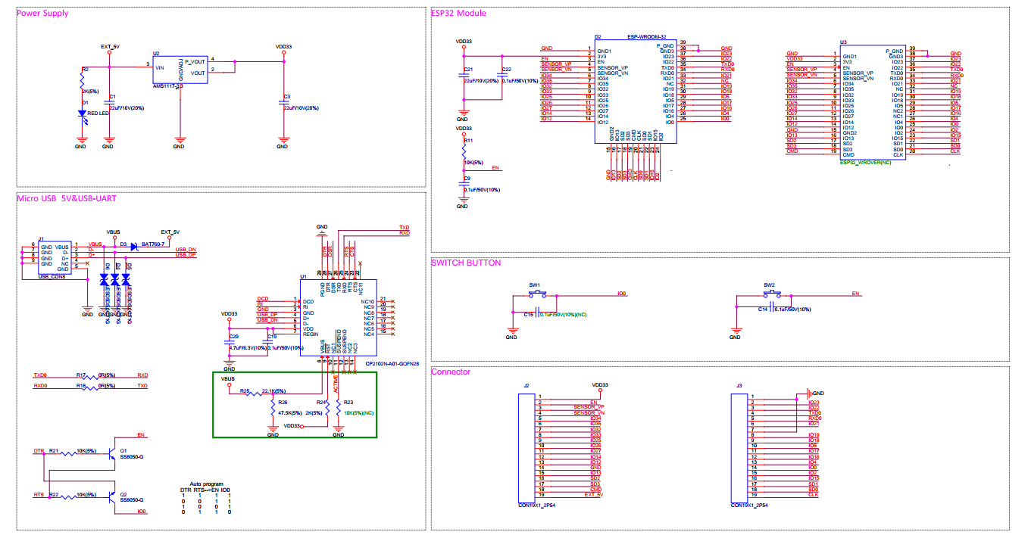Click the C14 capacitor designator
Screen dimensions: 1028x535
click(x=763, y=309)
